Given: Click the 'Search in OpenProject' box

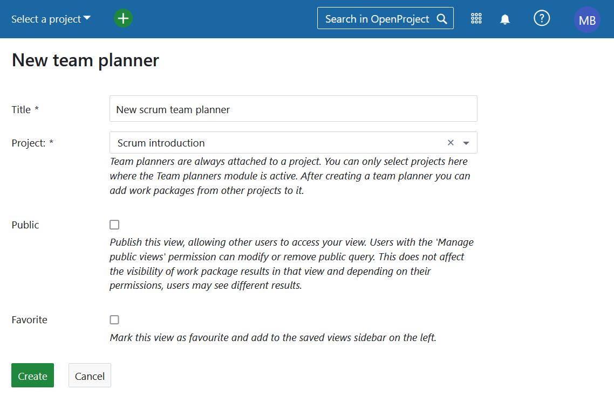Looking at the screenshot, I should pos(377,19).
